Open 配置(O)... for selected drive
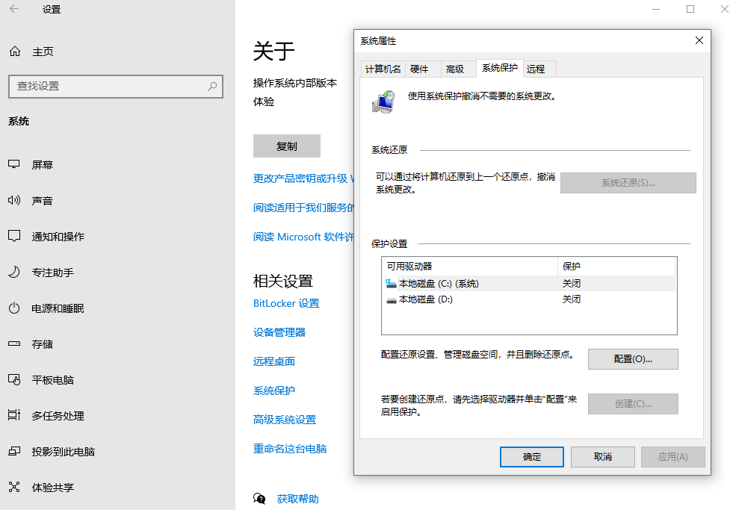 click(633, 359)
